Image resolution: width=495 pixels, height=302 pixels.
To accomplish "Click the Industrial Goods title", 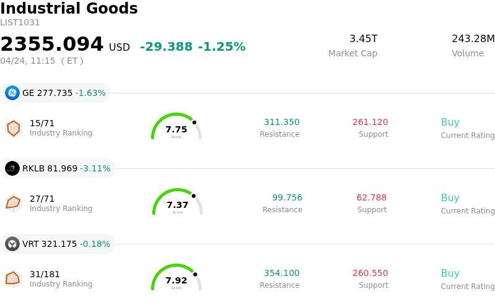I will click(x=69, y=9).
